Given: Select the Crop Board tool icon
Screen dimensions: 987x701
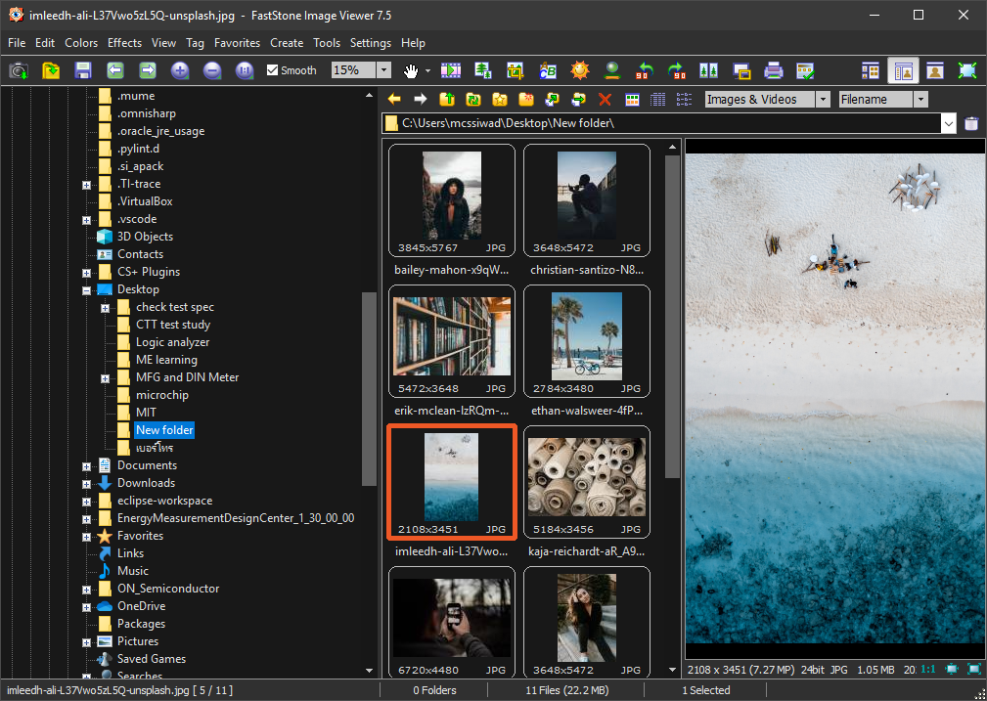Looking at the screenshot, I should (516, 70).
